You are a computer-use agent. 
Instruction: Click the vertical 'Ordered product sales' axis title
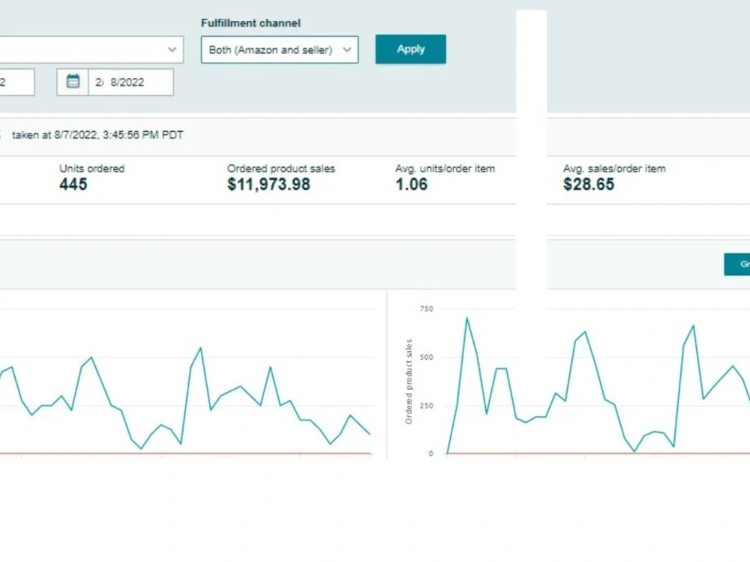(409, 381)
